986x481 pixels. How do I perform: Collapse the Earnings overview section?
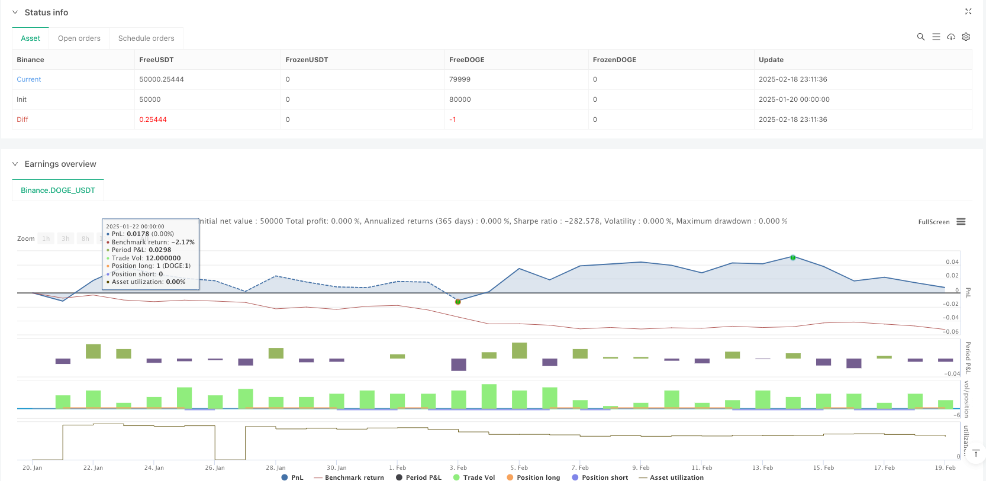[x=15, y=164]
